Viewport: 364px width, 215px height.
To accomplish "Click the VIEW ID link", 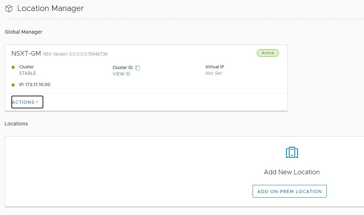I will click(121, 74).
